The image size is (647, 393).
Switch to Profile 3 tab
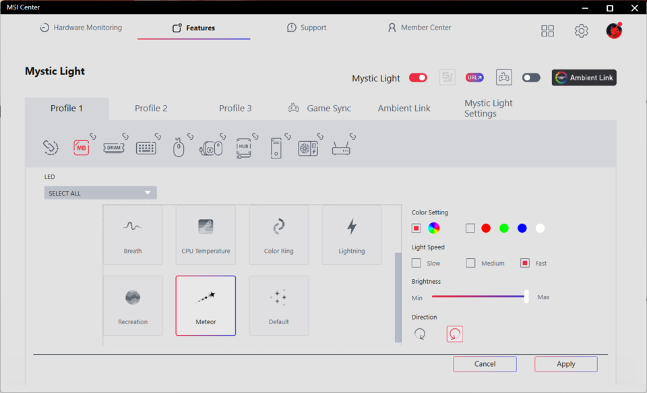(x=235, y=108)
